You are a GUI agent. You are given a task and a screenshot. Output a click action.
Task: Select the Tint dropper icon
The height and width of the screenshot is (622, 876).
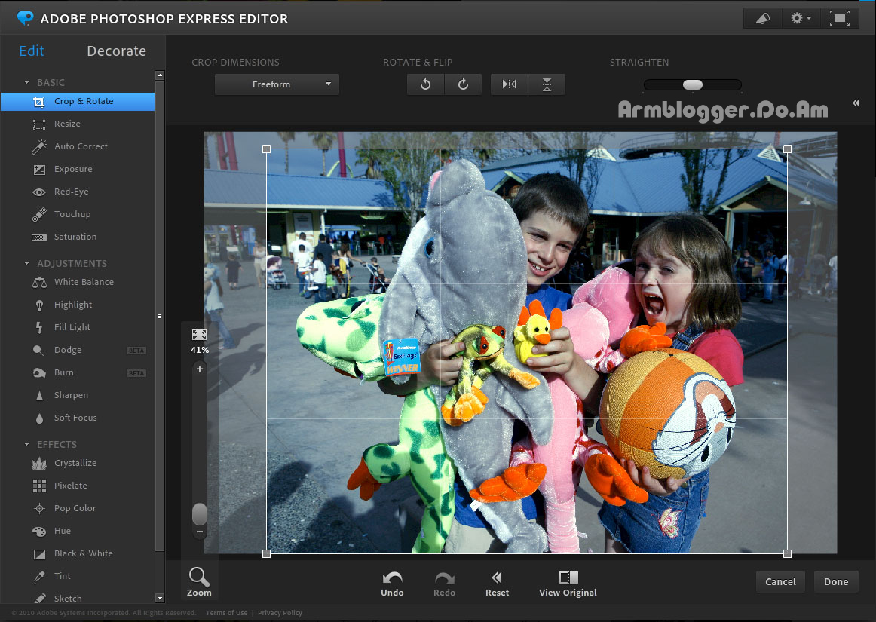point(39,576)
